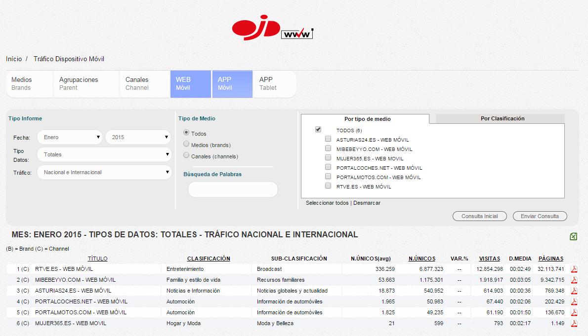Click MUJER365.ES - WEB MOVIL table title
588x336 pixels.
71,323
